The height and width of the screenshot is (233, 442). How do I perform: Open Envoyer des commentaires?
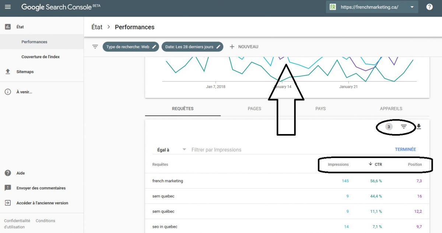pyautogui.click(x=41, y=188)
